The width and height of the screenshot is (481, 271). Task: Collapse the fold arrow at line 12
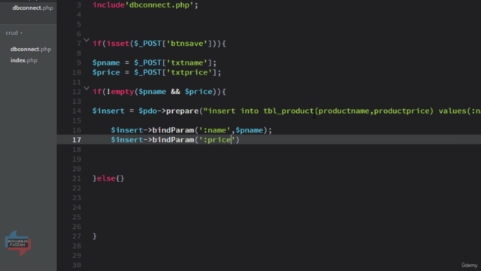pos(86,89)
